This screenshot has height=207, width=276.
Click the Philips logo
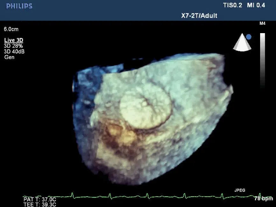[19, 6]
